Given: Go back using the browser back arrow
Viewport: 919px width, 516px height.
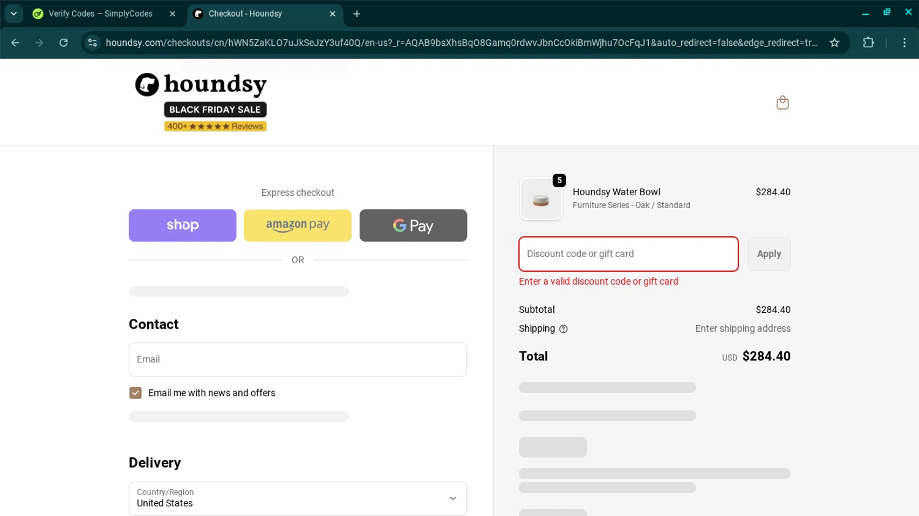Looking at the screenshot, I should click(x=15, y=43).
